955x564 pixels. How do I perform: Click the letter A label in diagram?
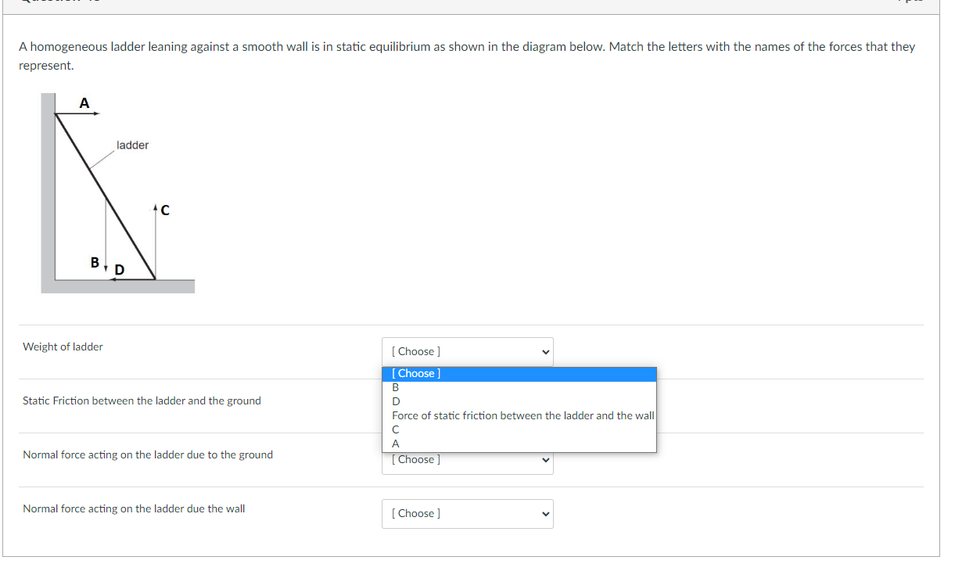pyautogui.click(x=84, y=102)
